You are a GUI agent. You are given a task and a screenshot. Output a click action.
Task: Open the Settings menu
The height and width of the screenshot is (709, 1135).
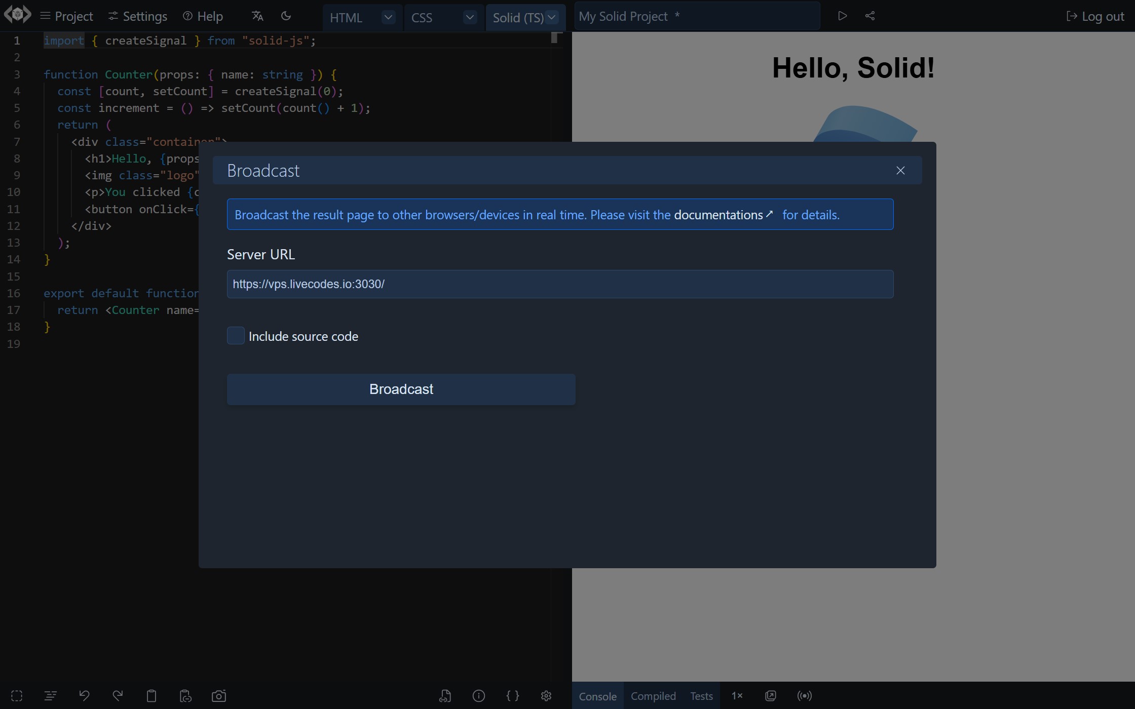[137, 16]
